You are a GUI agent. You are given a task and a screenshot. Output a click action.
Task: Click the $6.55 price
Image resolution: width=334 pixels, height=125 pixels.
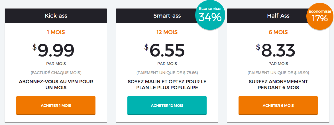click(164, 51)
